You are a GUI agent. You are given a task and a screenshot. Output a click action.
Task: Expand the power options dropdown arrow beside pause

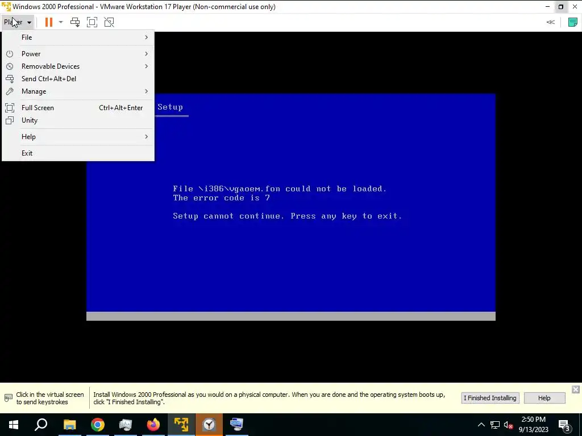(x=61, y=22)
